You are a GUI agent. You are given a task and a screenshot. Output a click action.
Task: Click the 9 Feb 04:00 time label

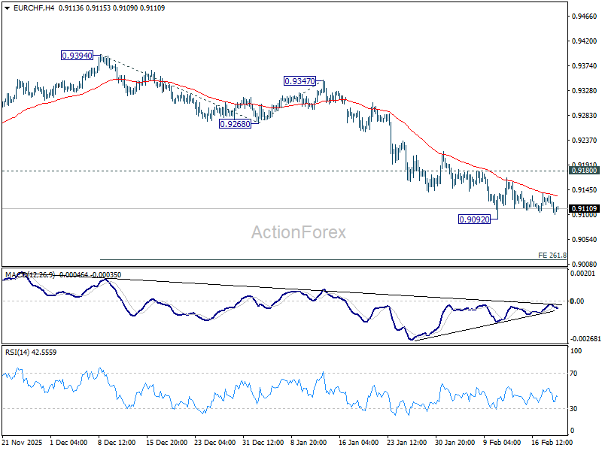coord(502,442)
